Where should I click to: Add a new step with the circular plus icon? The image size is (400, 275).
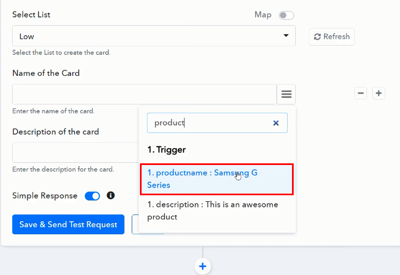[x=203, y=267]
